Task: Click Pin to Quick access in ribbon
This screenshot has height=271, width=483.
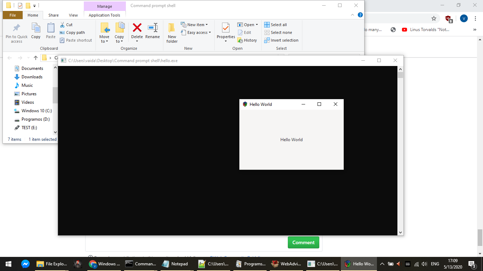Action: 16,33
